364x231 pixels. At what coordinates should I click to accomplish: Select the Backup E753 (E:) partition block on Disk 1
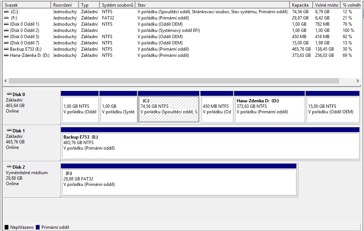click(x=210, y=143)
